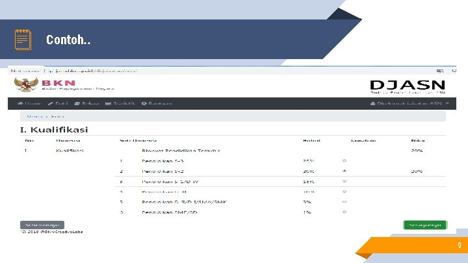Click the Nilai column header

tap(418, 140)
